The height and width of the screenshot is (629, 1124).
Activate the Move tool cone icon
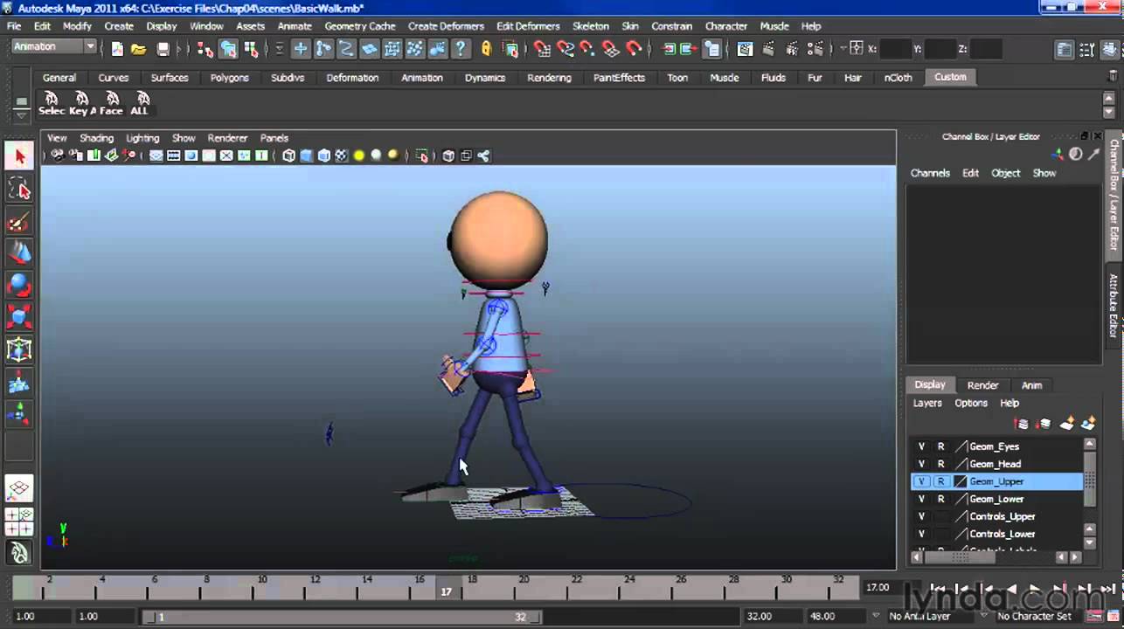(x=19, y=253)
